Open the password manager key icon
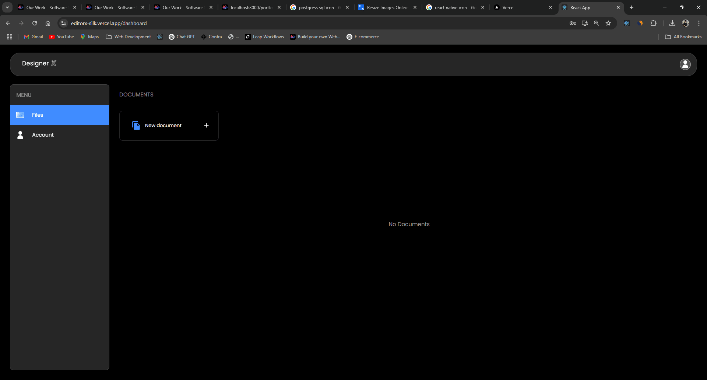This screenshot has height=380, width=707. pyautogui.click(x=573, y=23)
